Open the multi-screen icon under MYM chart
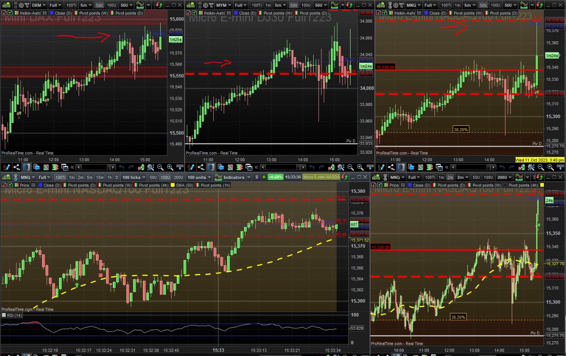This screenshot has width=566, height=356. point(249,167)
